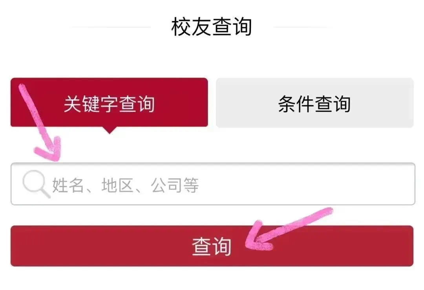Viewport: 424px width, 290px height.
Task: Click the triangle pointer under 关键字查询 tab
Action: pos(109,130)
